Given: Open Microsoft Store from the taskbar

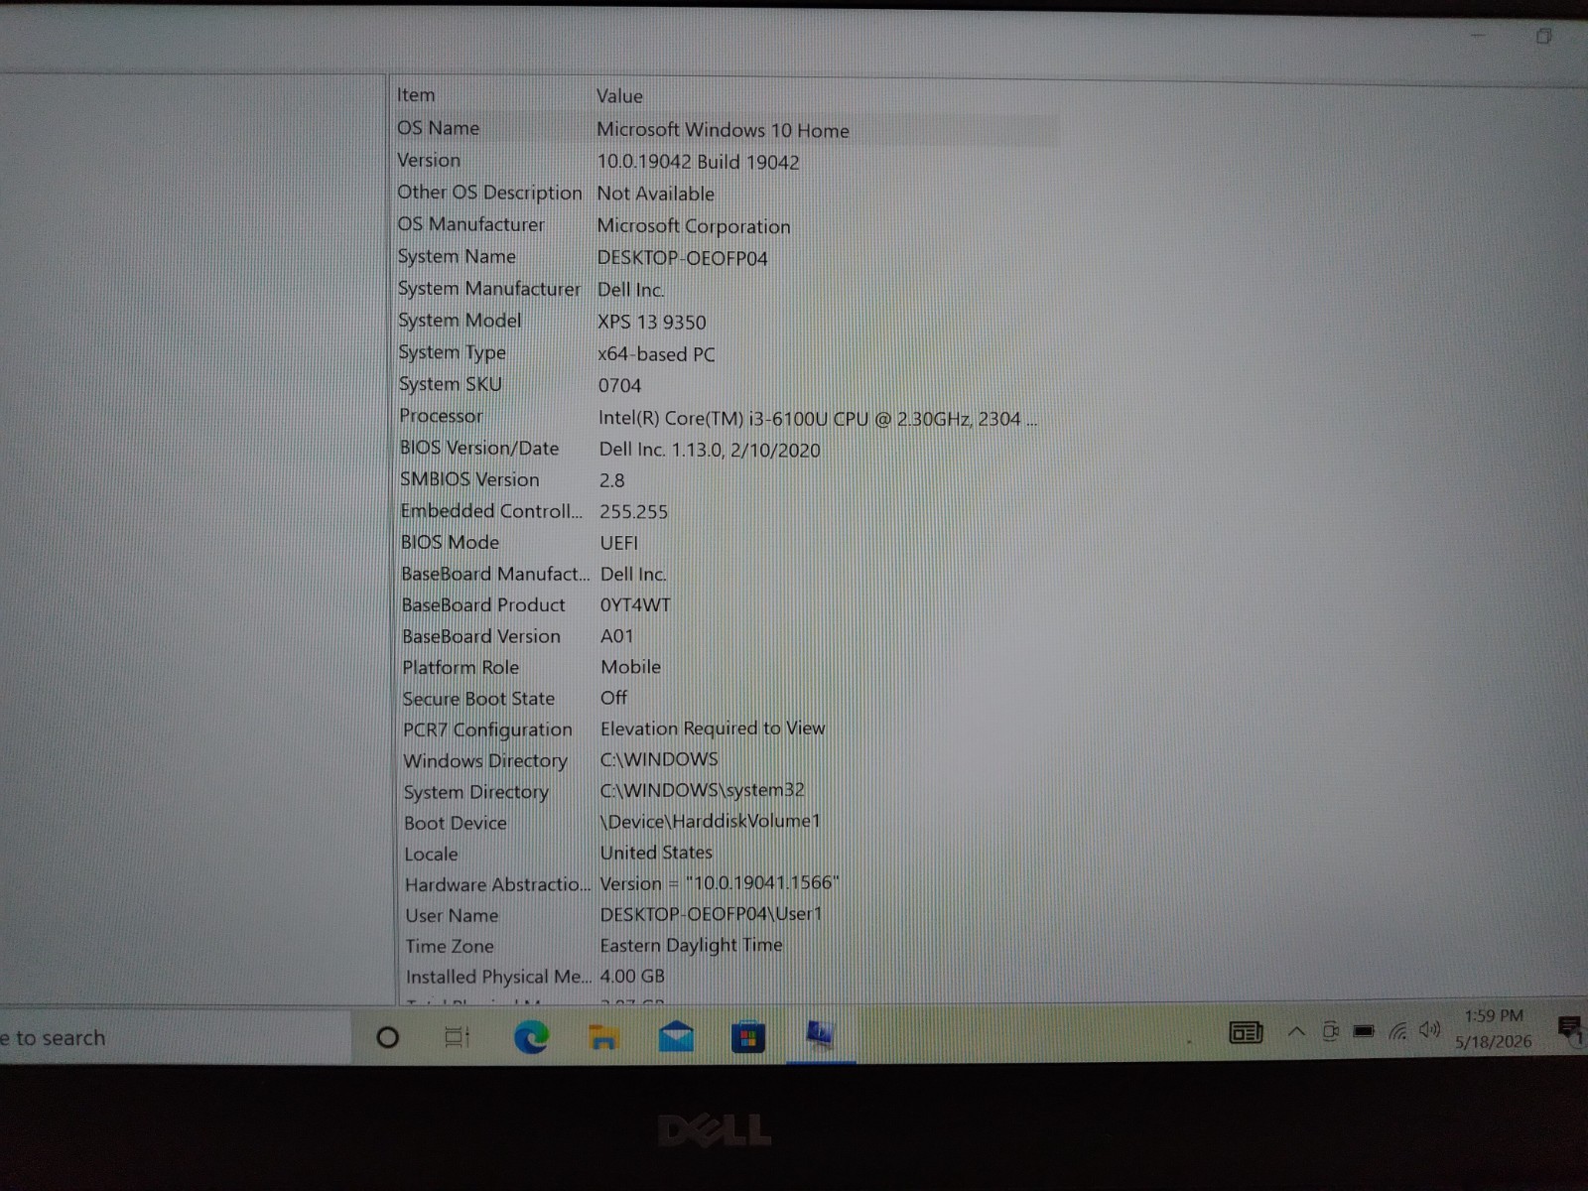Looking at the screenshot, I should point(747,1038).
